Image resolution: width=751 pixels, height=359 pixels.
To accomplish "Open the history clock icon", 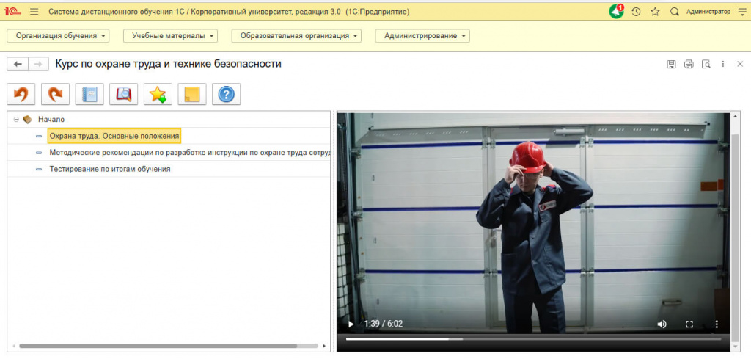I will [x=636, y=12].
